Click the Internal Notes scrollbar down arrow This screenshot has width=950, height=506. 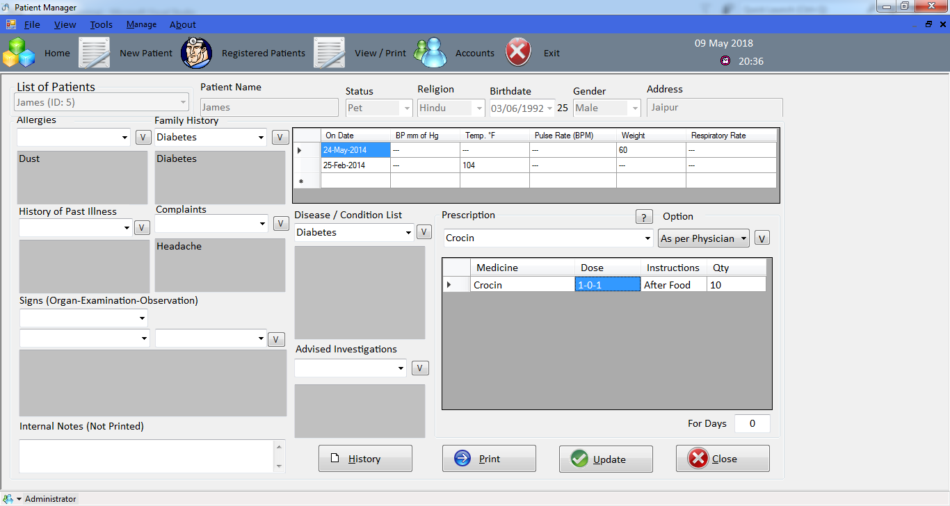point(280,466)
